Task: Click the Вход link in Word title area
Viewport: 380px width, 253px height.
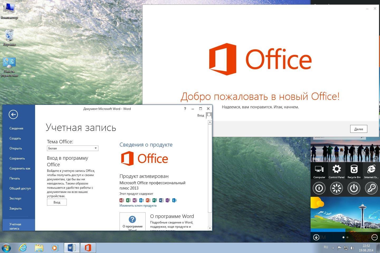Action: pos(201,115)
